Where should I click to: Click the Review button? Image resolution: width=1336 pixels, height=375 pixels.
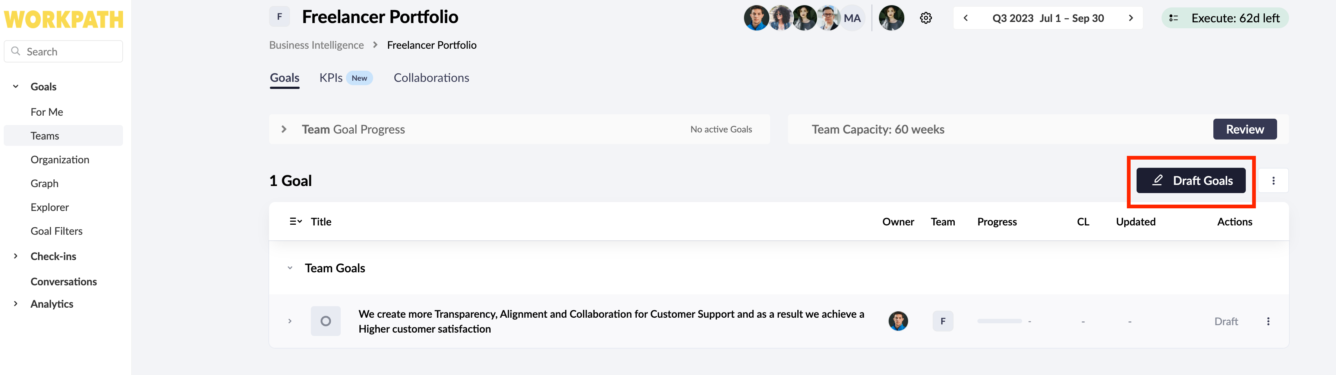coord(1245,129)
